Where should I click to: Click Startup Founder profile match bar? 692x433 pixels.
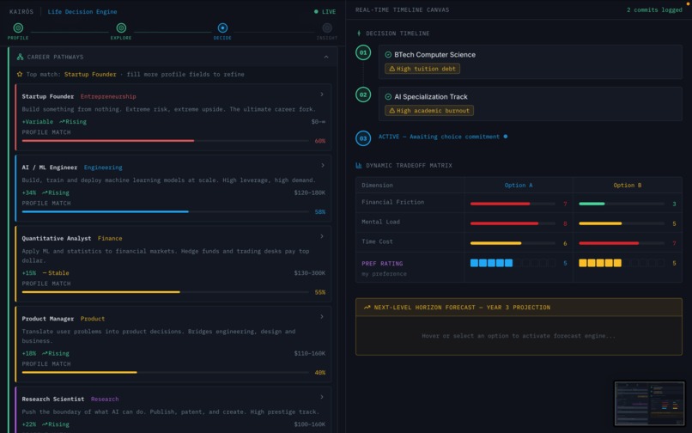pyautogui.click(x=166, y=141)
